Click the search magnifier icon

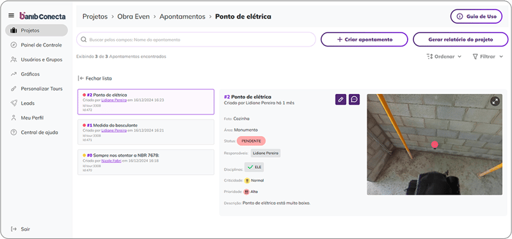(84, 40)
